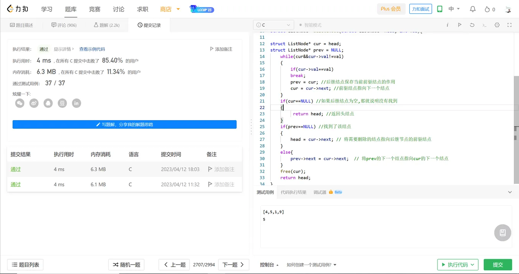Open the 调试器 Beta tab

(328, 192)
